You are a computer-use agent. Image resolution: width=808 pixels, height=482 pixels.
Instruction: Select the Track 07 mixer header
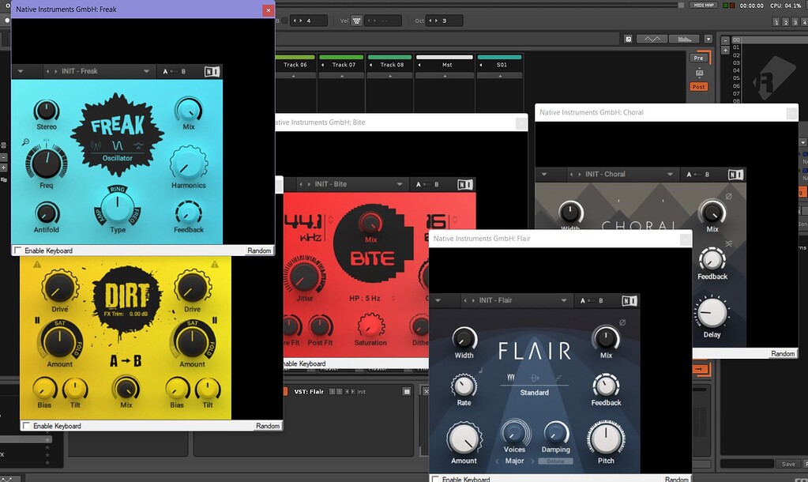tap(344, 65)
